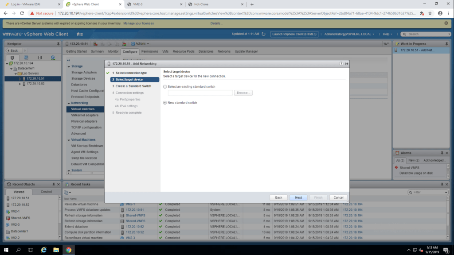Click the Next button in the wizard

pyautogui.click(x=298, y=197)
